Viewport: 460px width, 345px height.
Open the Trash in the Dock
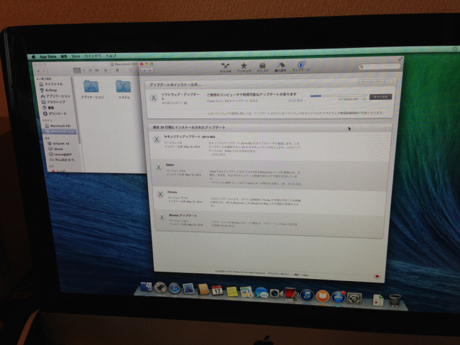(394, 298)
